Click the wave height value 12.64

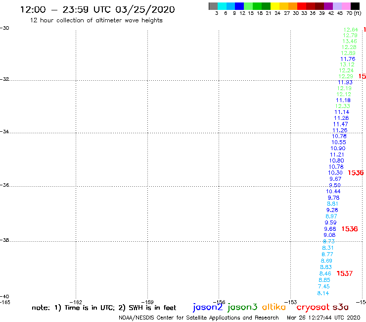point(351,30)
